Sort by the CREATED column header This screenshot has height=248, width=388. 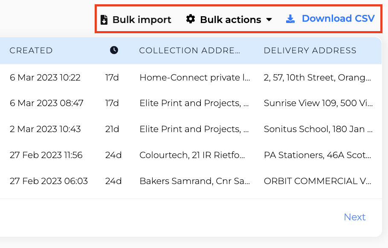tap(31, 50)
